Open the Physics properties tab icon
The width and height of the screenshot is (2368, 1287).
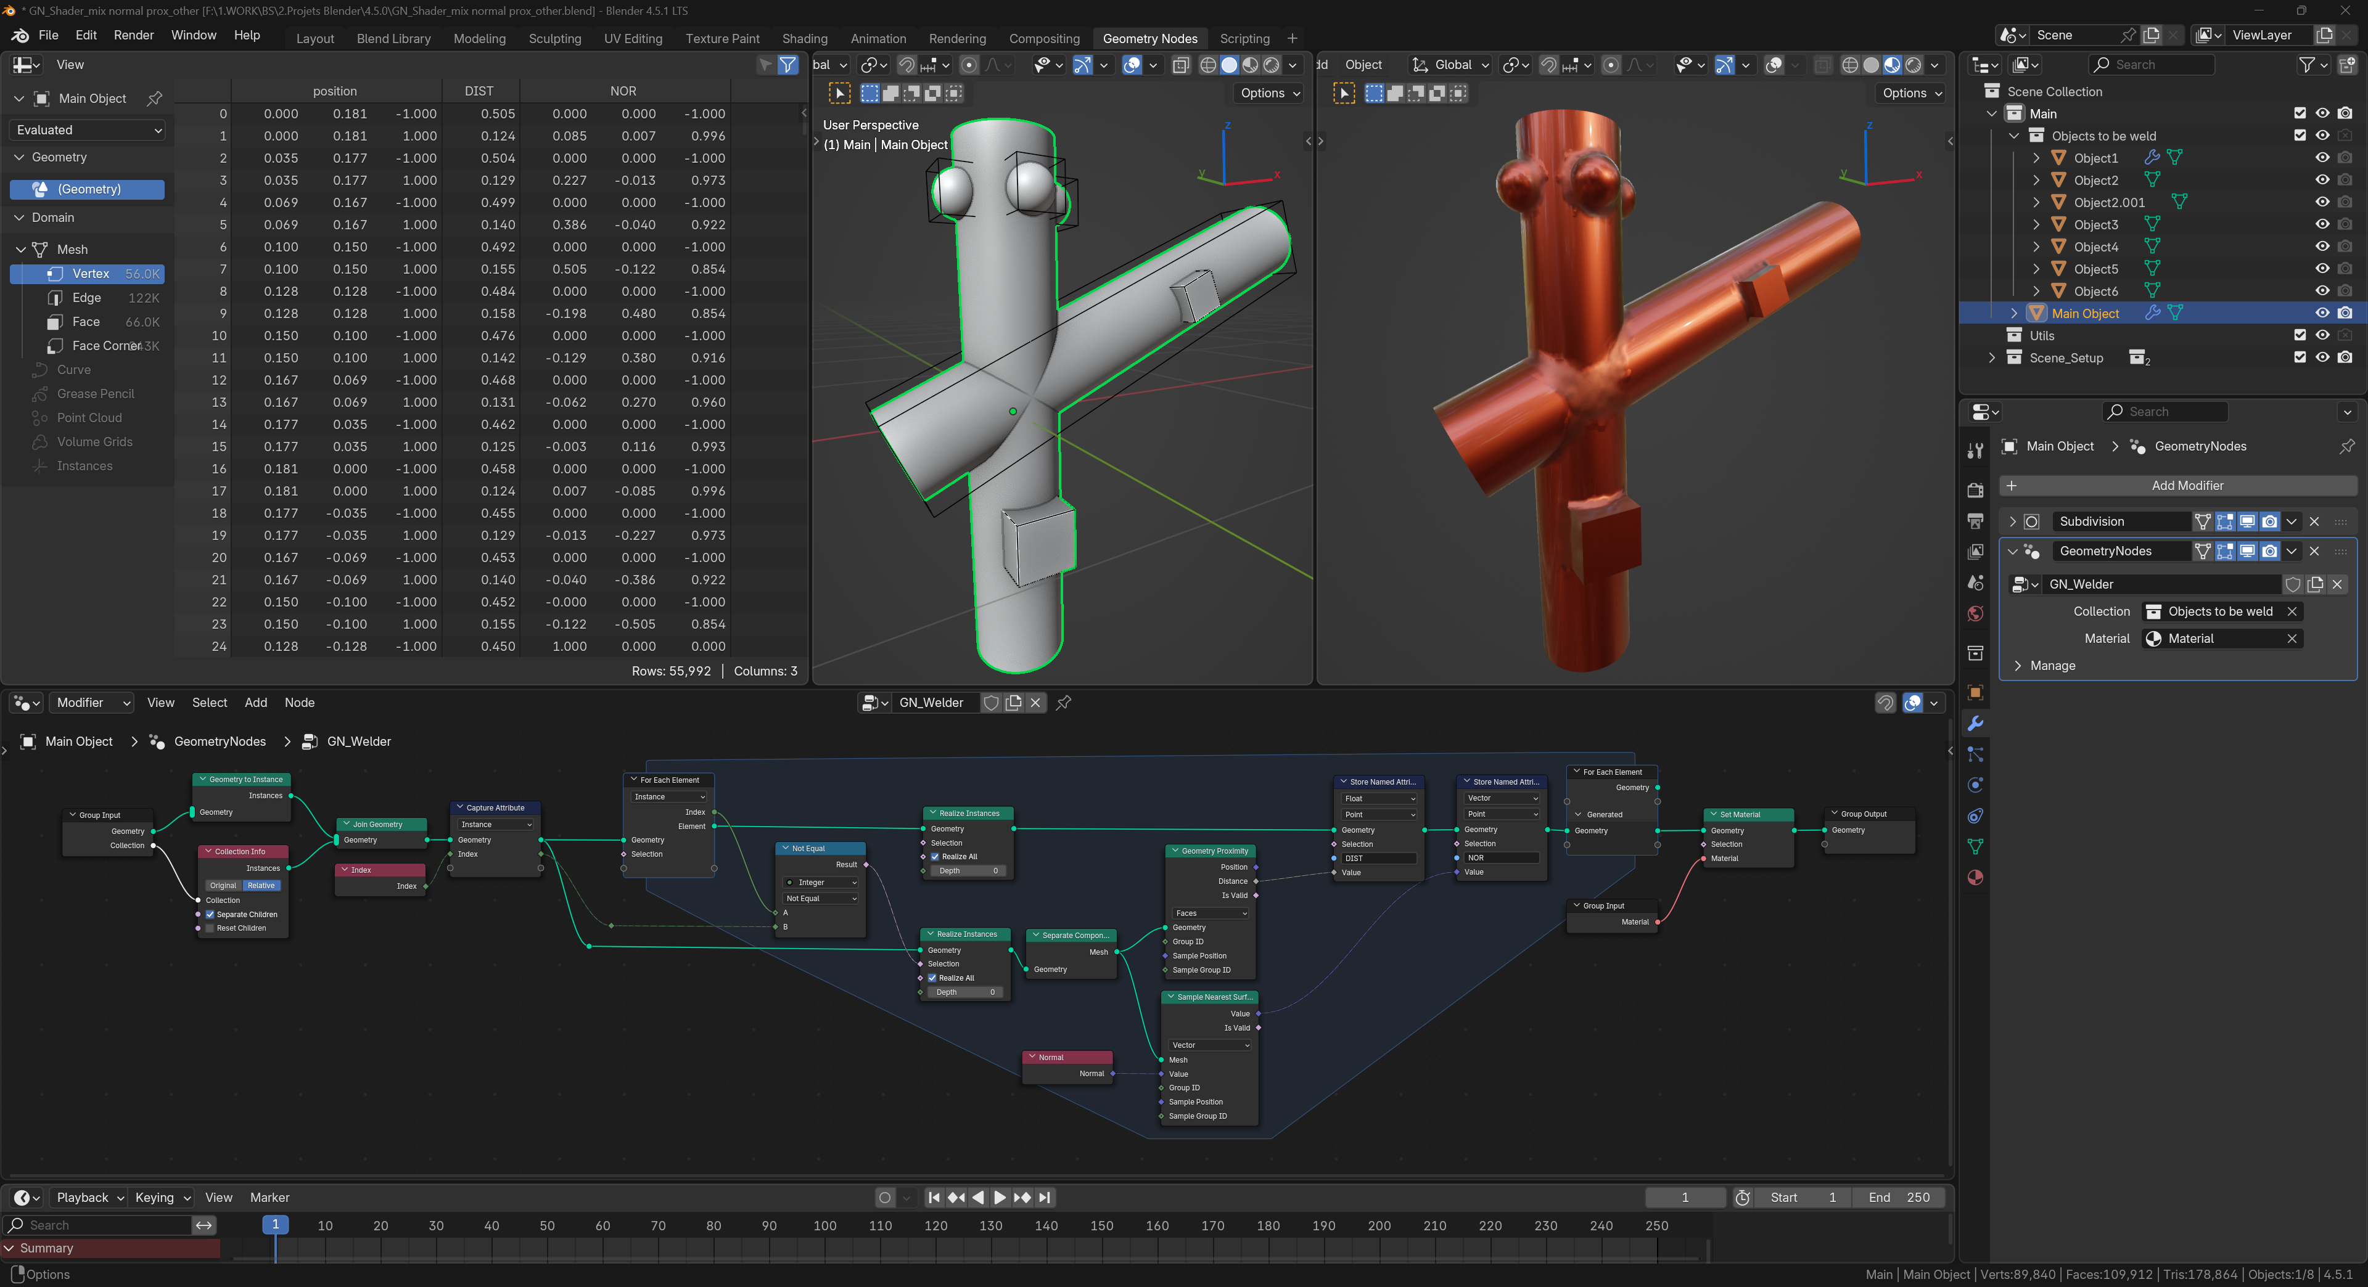pos(1975,785)
